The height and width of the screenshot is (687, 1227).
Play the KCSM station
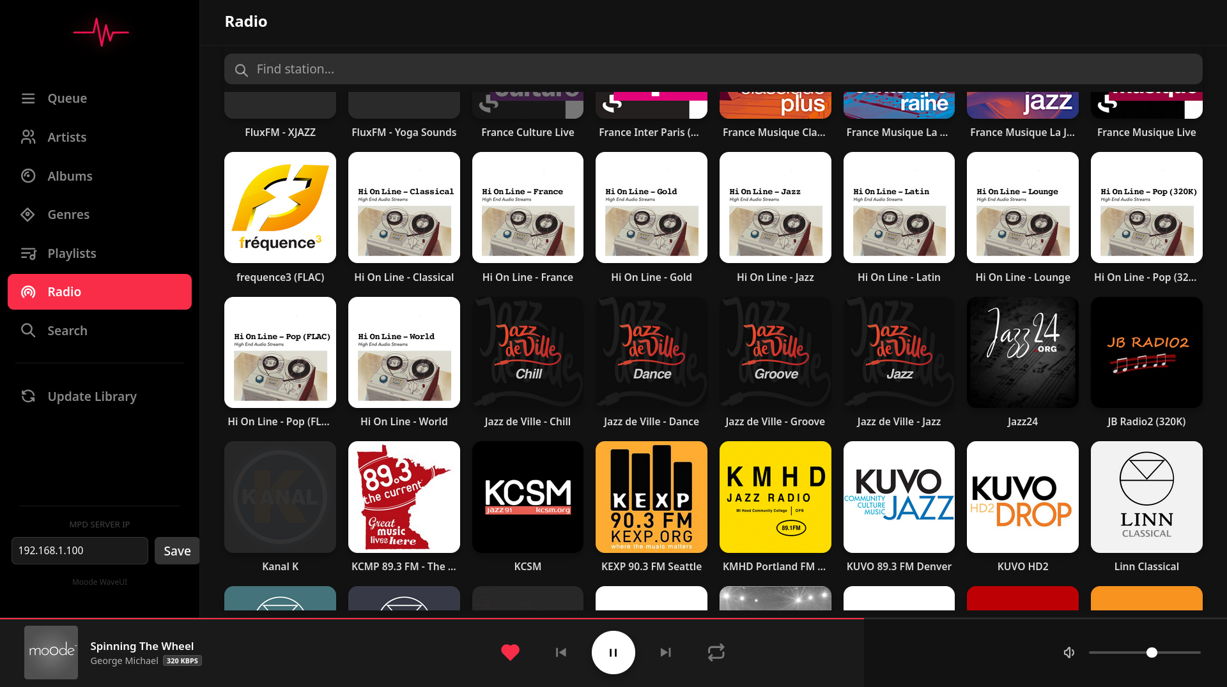pos(528,497)
